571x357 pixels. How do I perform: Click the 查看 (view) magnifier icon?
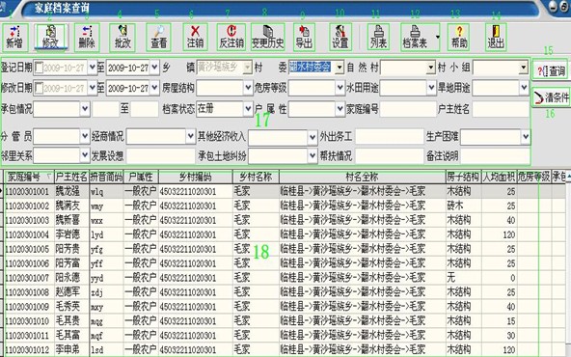pos(159,38)
